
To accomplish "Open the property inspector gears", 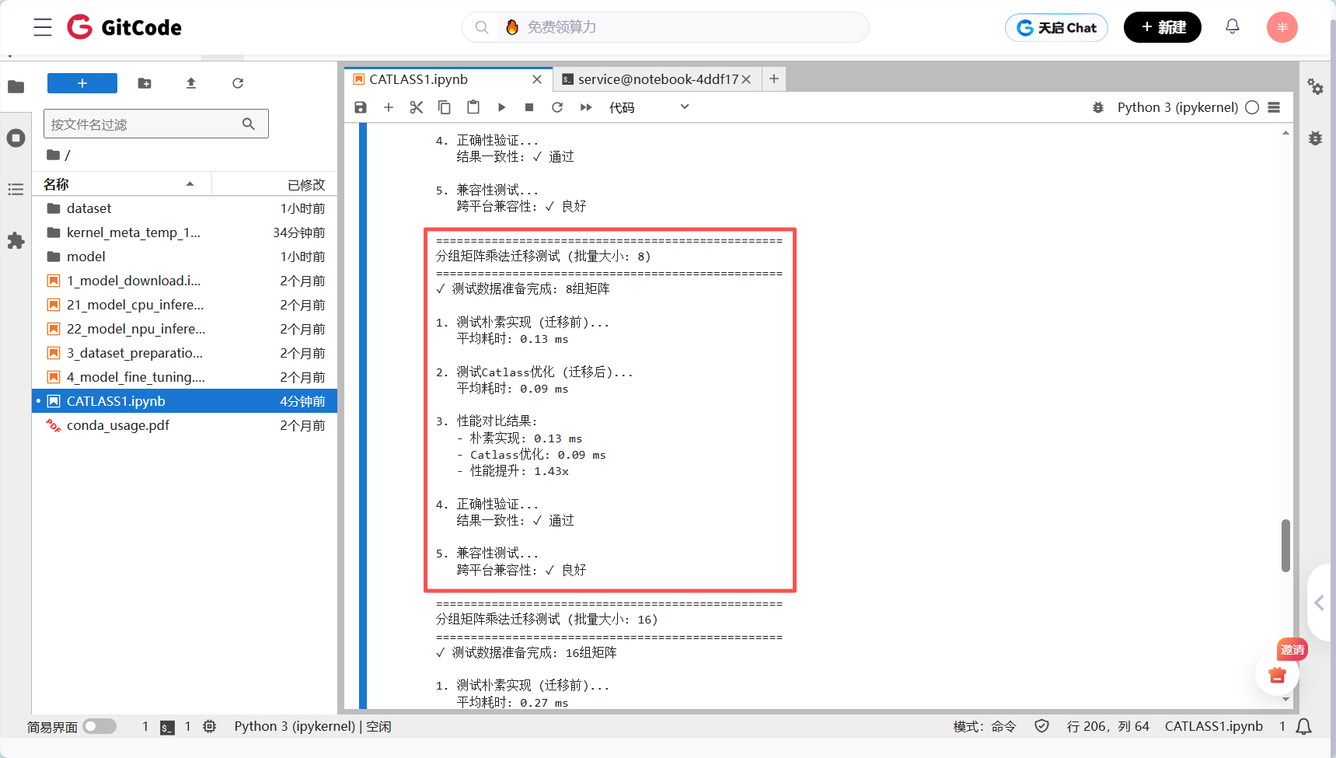I will (1315, 86).
